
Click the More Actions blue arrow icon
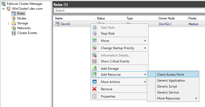pos(94,82)
